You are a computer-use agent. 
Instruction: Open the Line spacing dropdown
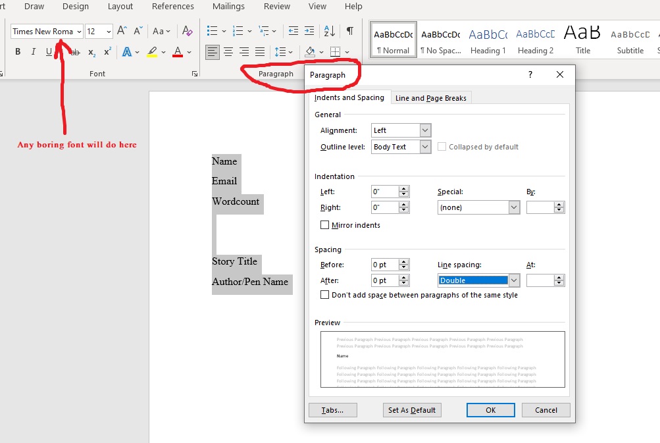point(514,280)
